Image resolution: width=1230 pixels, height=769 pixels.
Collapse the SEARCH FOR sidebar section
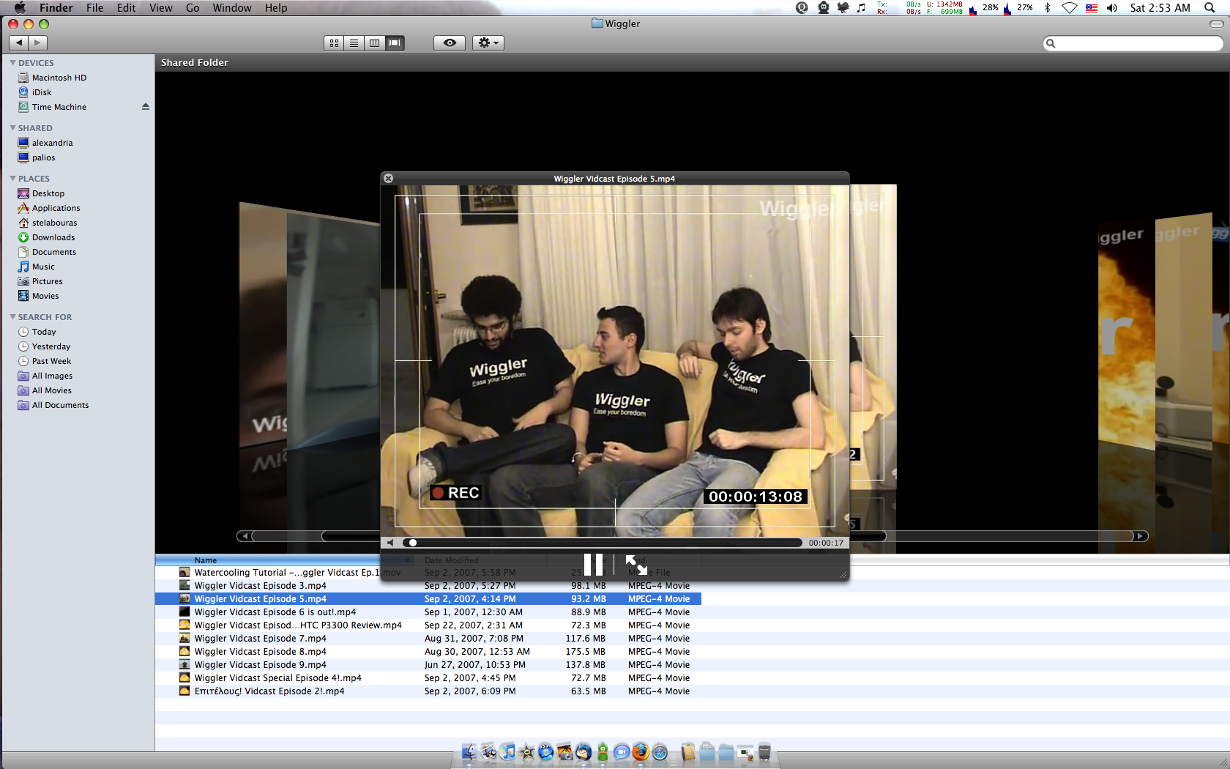tap(12, 317)
